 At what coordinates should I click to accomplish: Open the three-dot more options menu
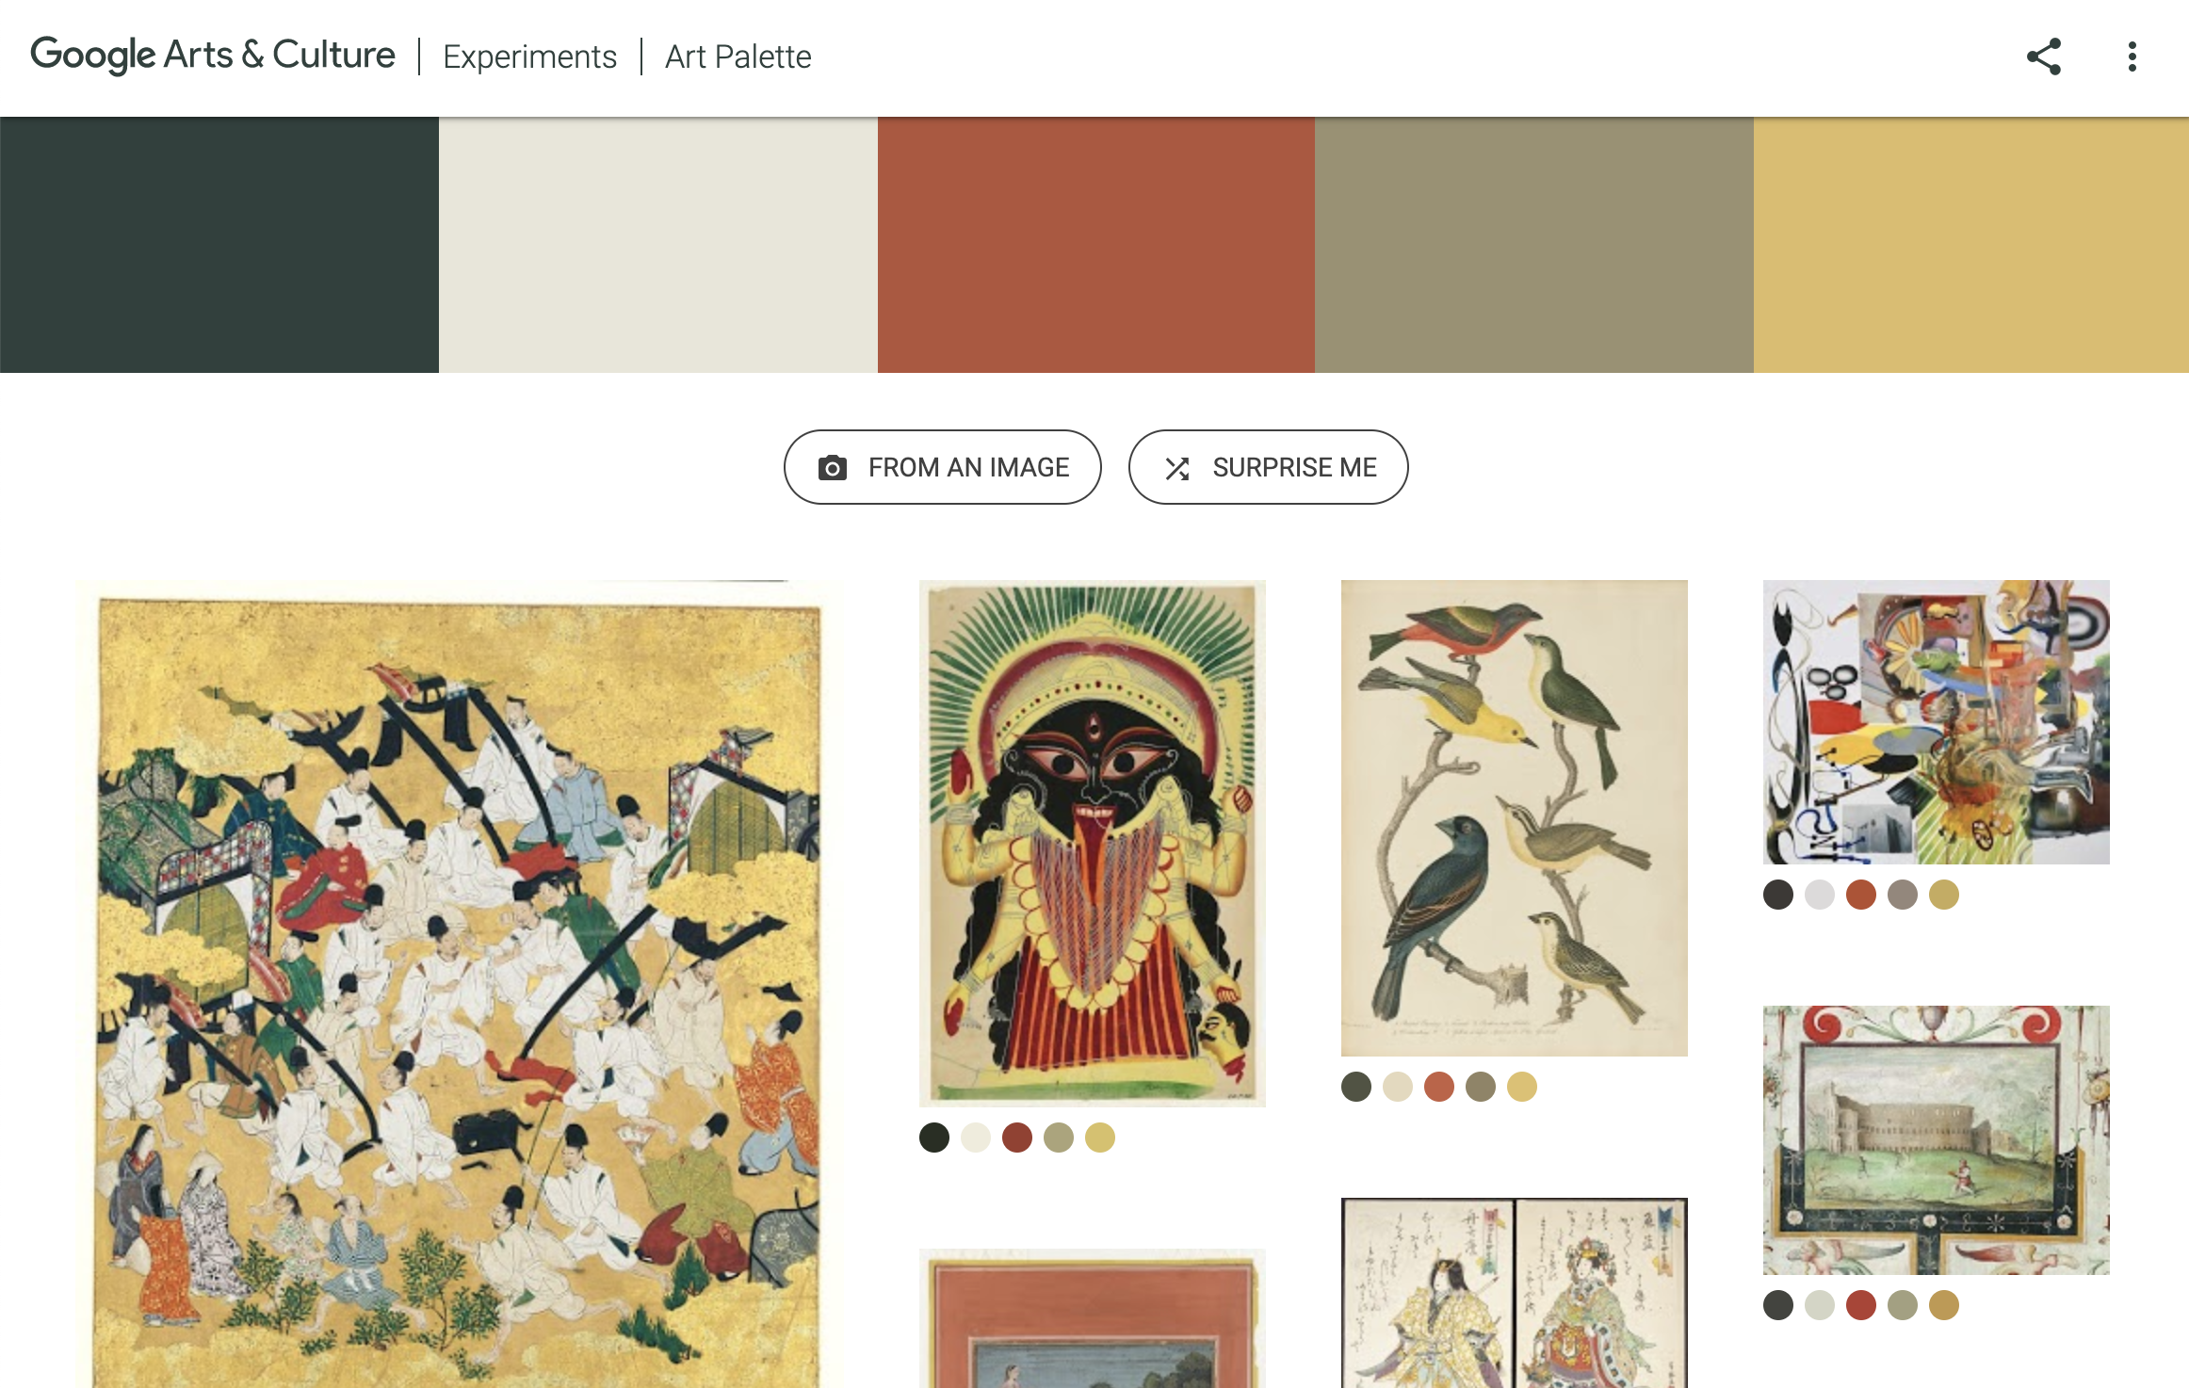point(2132,56)
